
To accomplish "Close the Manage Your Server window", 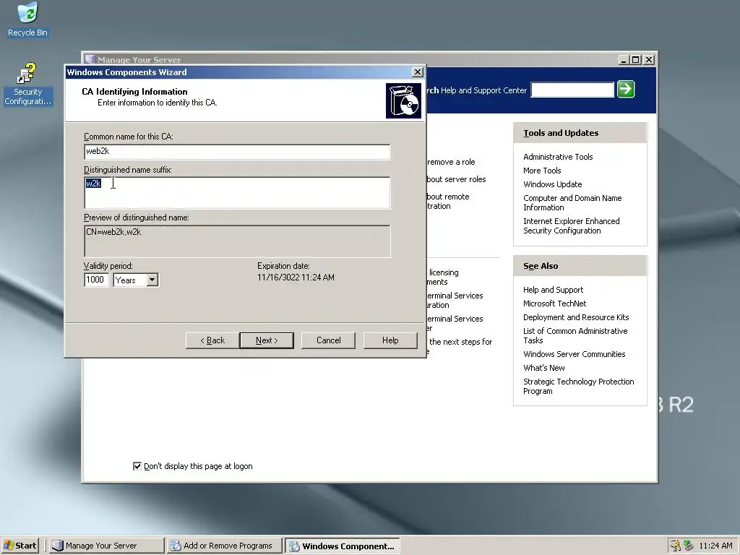I will coord(650,60).
